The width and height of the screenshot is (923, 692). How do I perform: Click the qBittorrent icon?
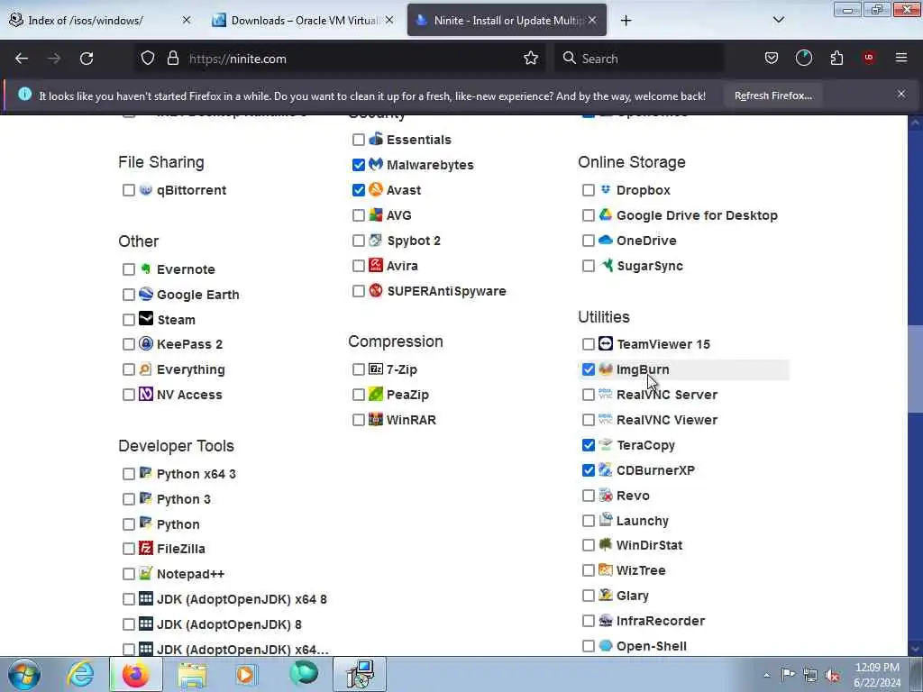pyautogui.click(x=146, y=189)
